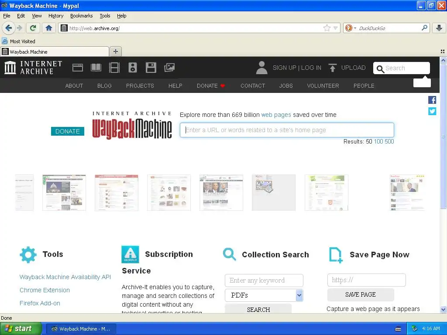Image resolution: width=447 pixels, height=335 pixels.
Task: Click the Forward arrow button
Action: (19, 28)
